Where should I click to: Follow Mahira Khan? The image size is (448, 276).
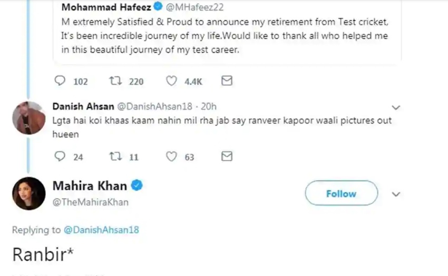pyautogui.click(x=341, y=193)
